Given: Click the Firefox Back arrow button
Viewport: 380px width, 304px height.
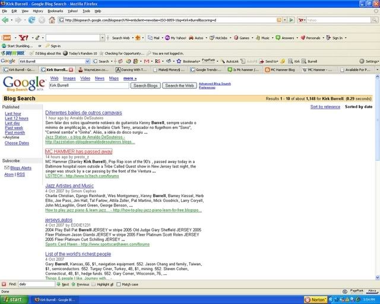Looking at the screenshot, I should tap(5, 20).
